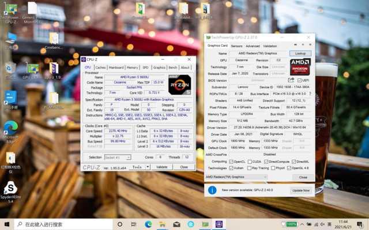
Task: Toggle the DirectCompute checkbox
Action: click(266, 162)
